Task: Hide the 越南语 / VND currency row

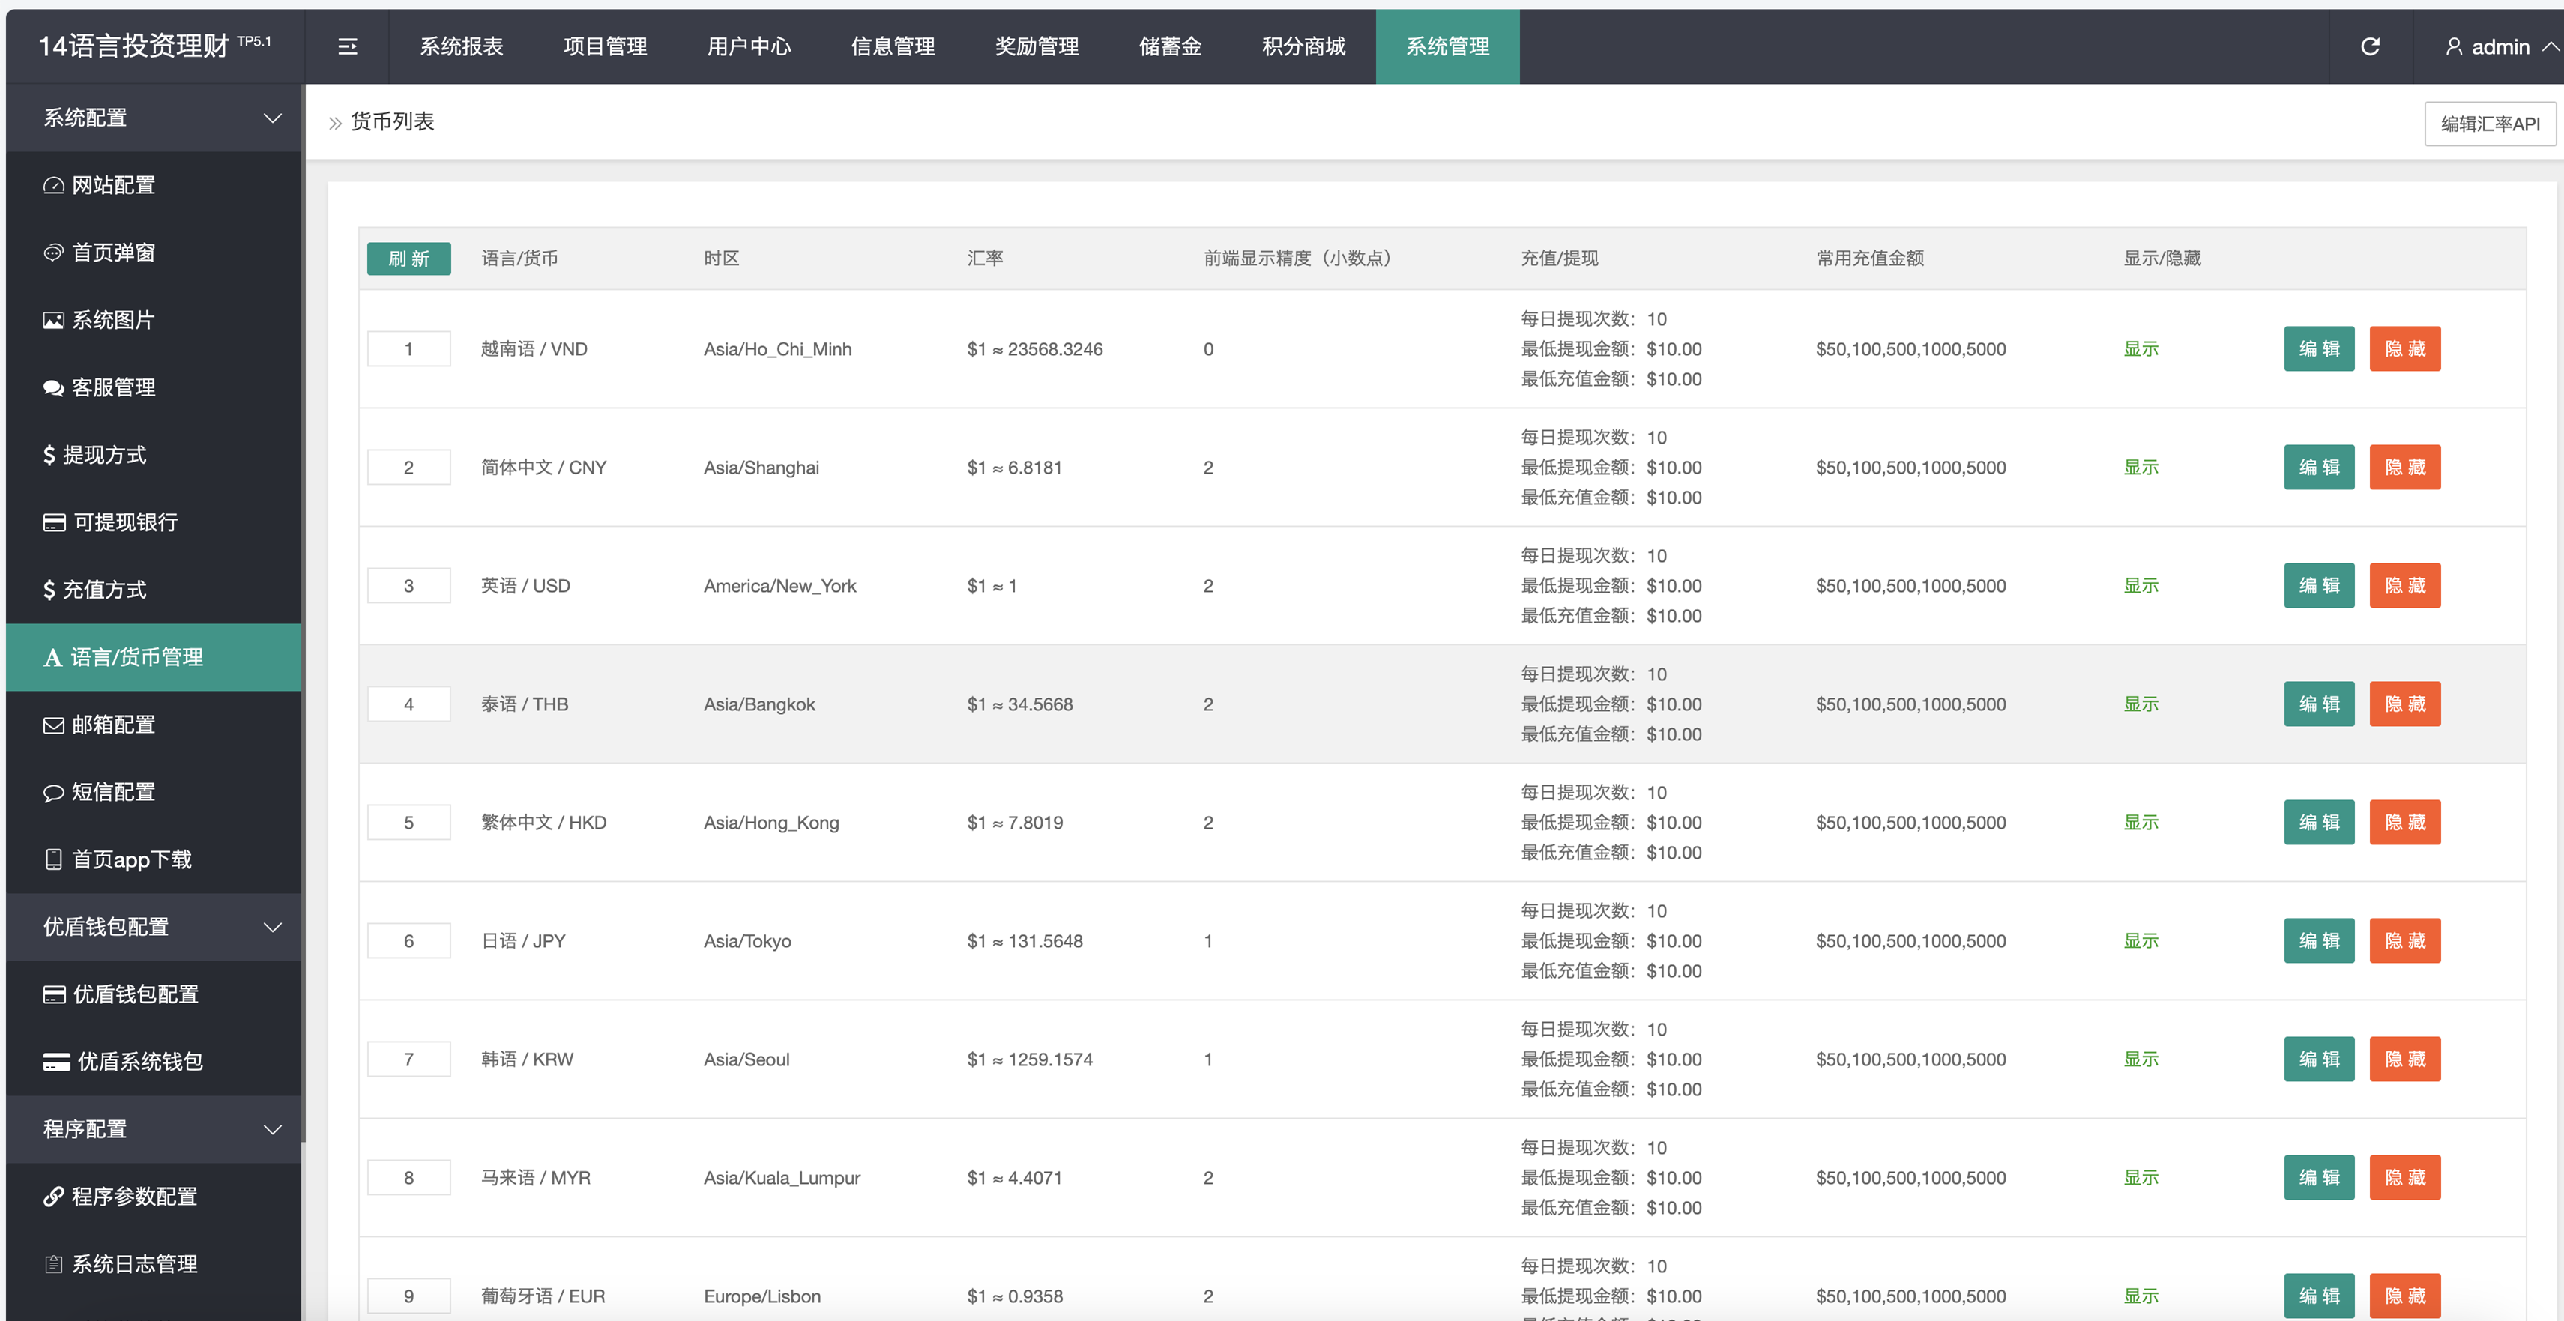Action: pos(2404,349)
